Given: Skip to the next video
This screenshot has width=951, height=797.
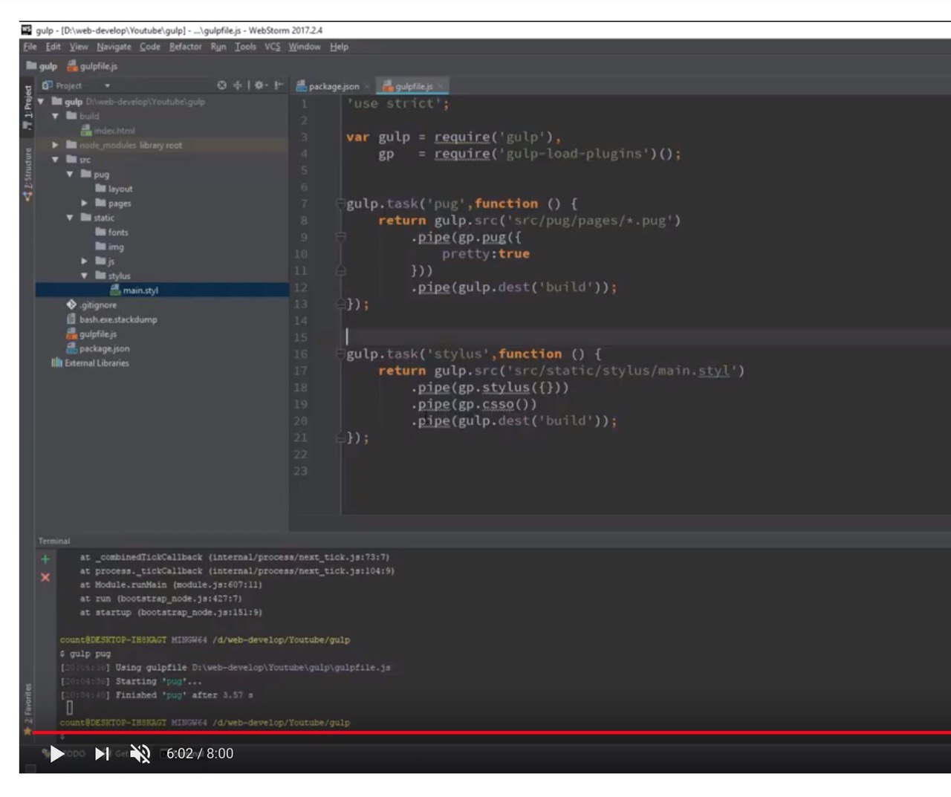Looking at the screenshot, I should click(x=102, y=754).
